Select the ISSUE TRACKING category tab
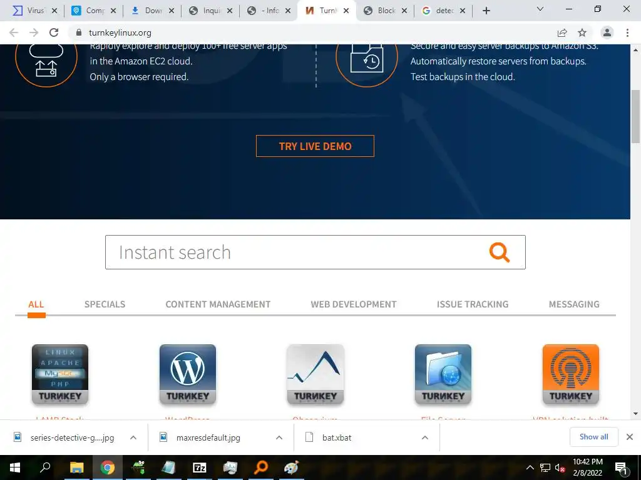641x480 pixels. click(473, 304)
